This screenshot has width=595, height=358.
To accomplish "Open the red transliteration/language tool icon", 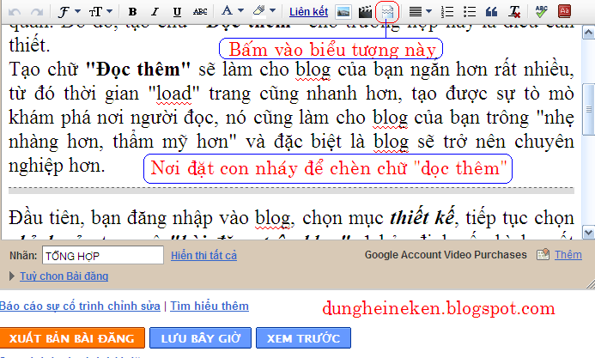I will pyautogui.click(x=564, y=11).
